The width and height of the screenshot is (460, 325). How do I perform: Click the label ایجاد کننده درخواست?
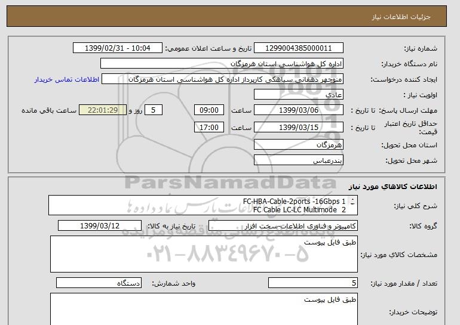pyautogui.click(x=404, y=79)
